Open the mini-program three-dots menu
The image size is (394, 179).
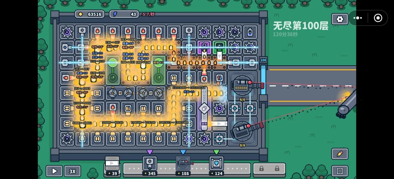click(358, 18)
